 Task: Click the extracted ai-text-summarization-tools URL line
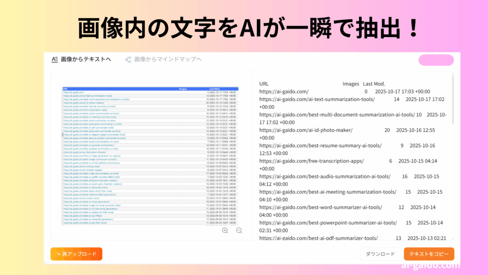(x=317, y=99)
